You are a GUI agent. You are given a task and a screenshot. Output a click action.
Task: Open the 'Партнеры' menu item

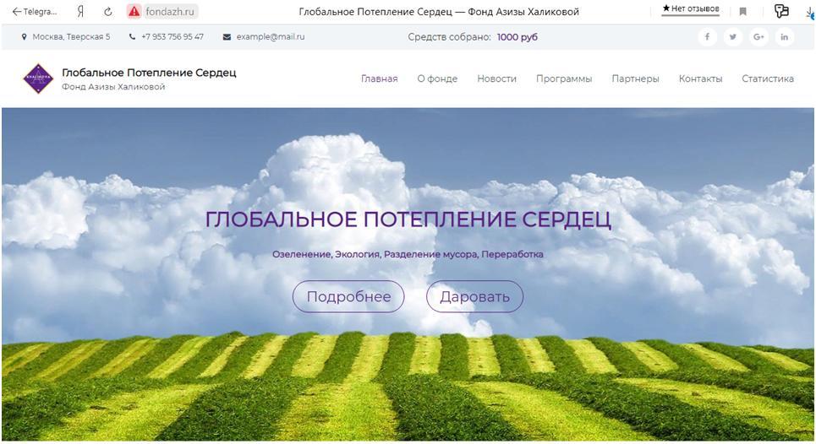635,79
